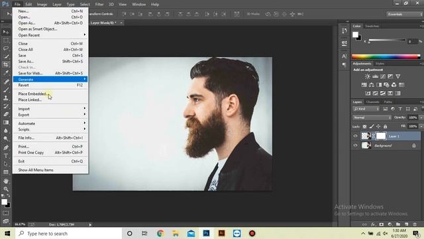Toggle Quick Mask mode

pos(6,213)
